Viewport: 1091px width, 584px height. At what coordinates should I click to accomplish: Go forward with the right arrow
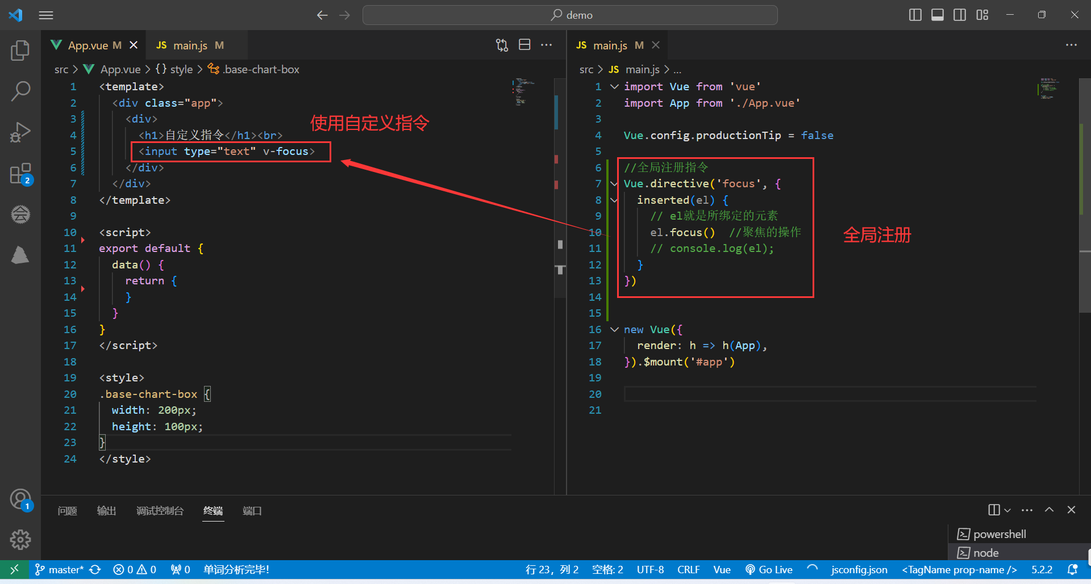[x=345, y=15]
